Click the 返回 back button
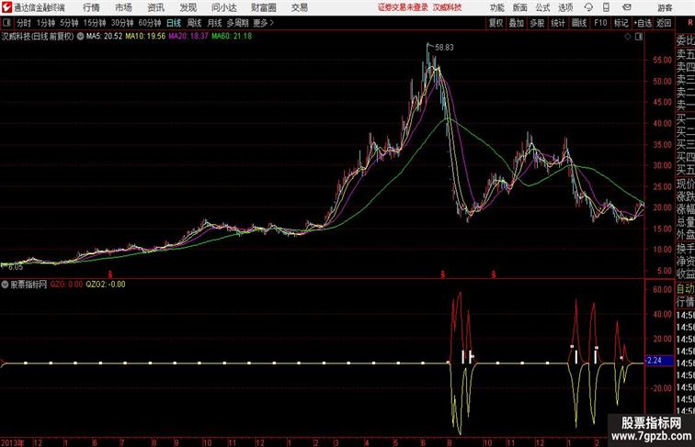 pos(664,23)
